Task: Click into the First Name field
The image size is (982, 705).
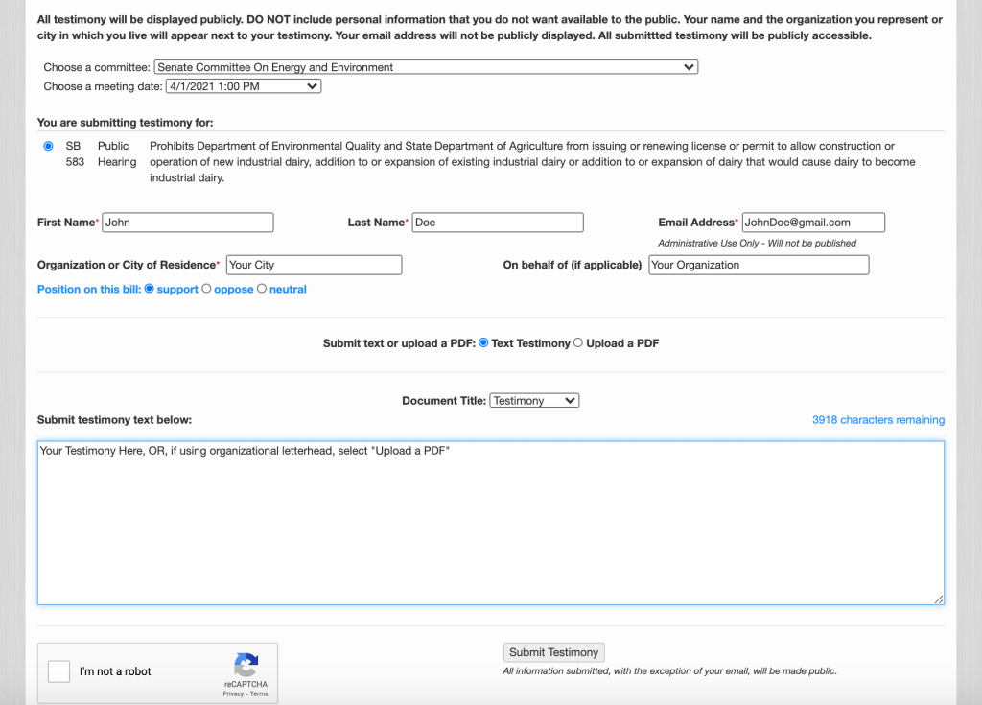Action: point(188,223)
